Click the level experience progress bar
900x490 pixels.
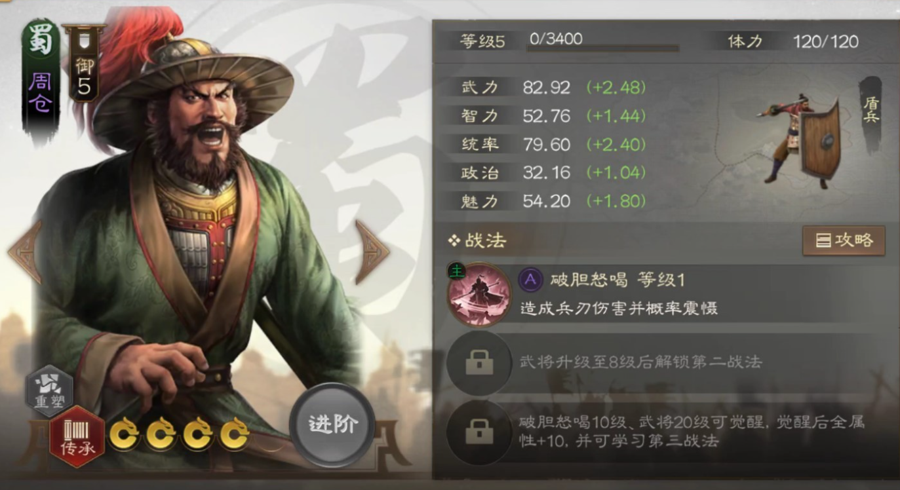[603, 47]
